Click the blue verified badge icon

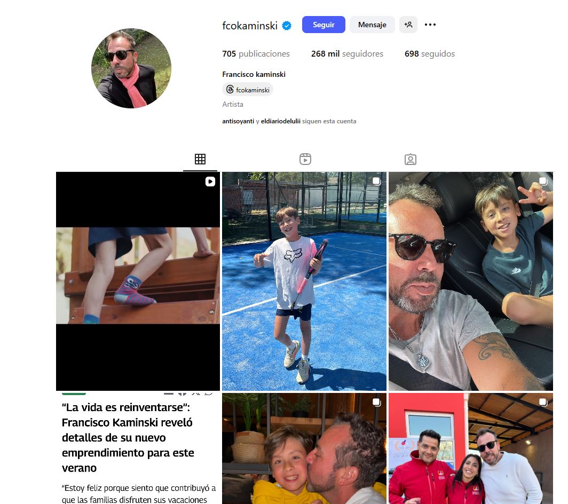click(287, 26)
